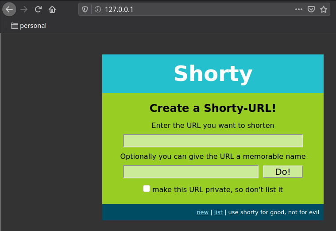Open the list link in footer
336x231 pixels.
[218, 212]
